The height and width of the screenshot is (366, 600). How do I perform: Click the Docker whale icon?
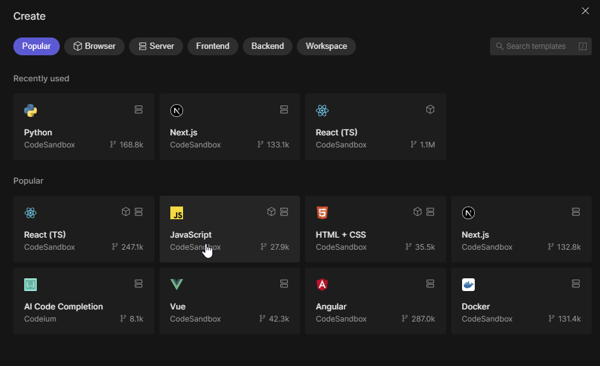(x=468, y=285)
